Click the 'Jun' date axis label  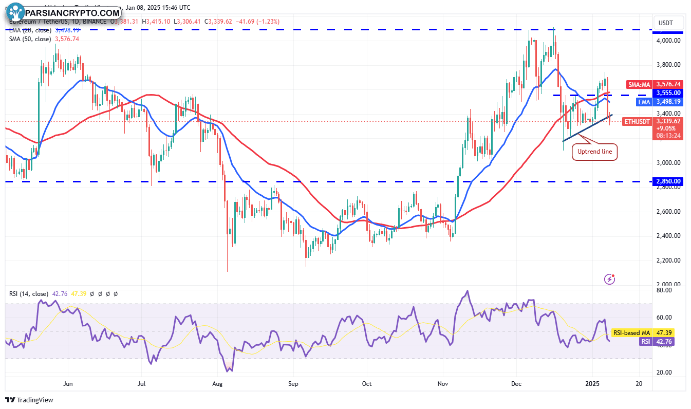pyautogui.click(x=67, y=383)
